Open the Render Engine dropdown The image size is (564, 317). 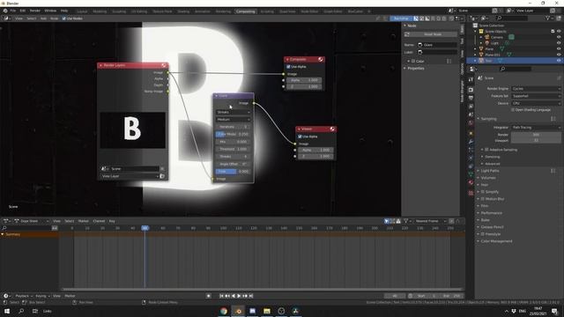click(536, 88)
